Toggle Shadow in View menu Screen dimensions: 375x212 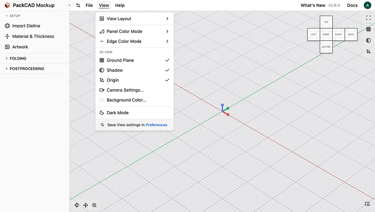[134, 70]
